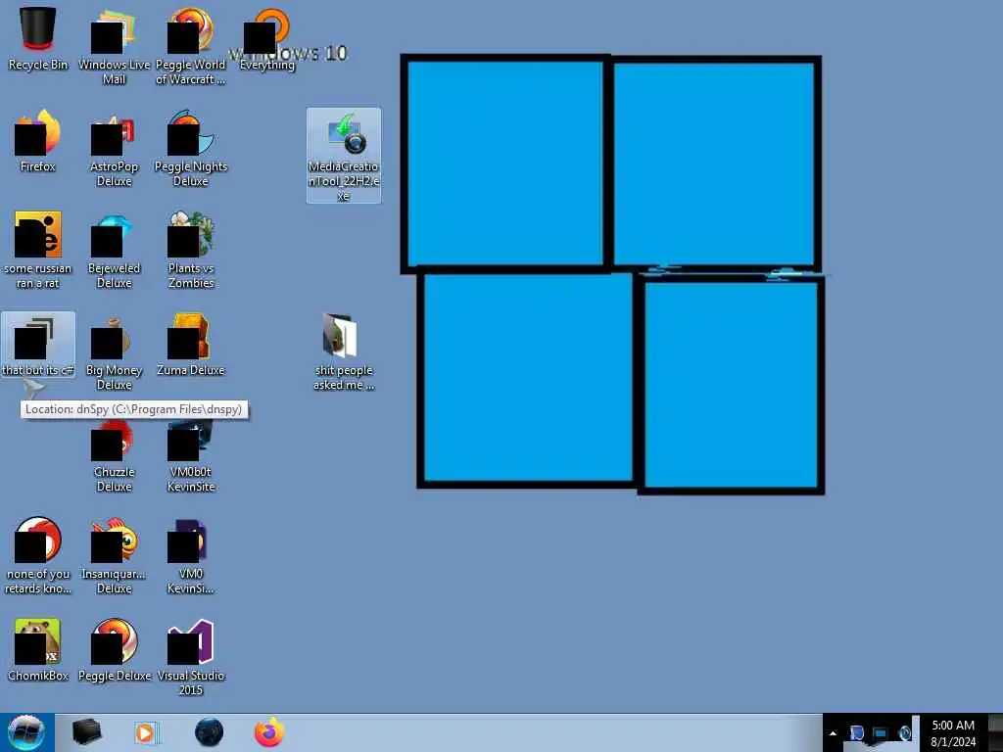
Task: Click the dnSpy location tooltip text
Action: (x=133, y=409)
